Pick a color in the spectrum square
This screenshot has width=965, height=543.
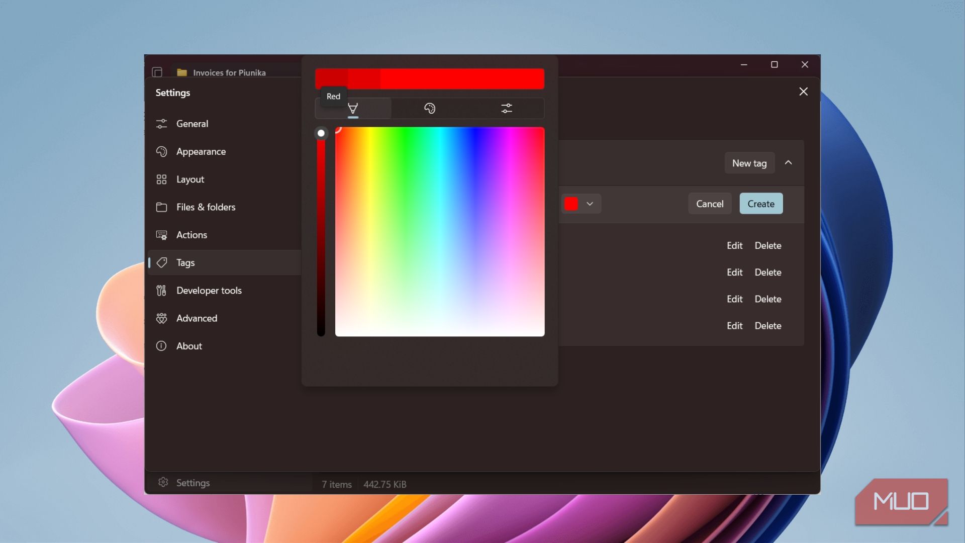(x=440, y=232)
